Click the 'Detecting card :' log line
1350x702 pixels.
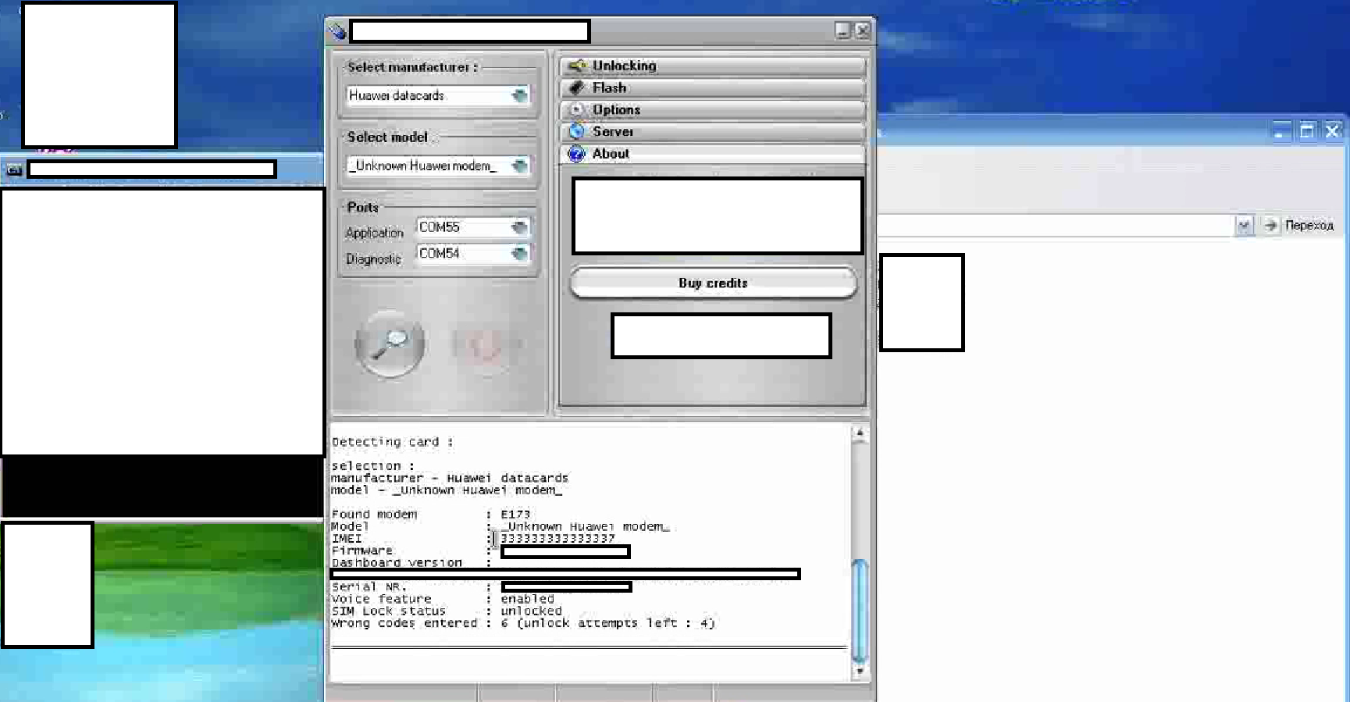click(x=392, y=442)
